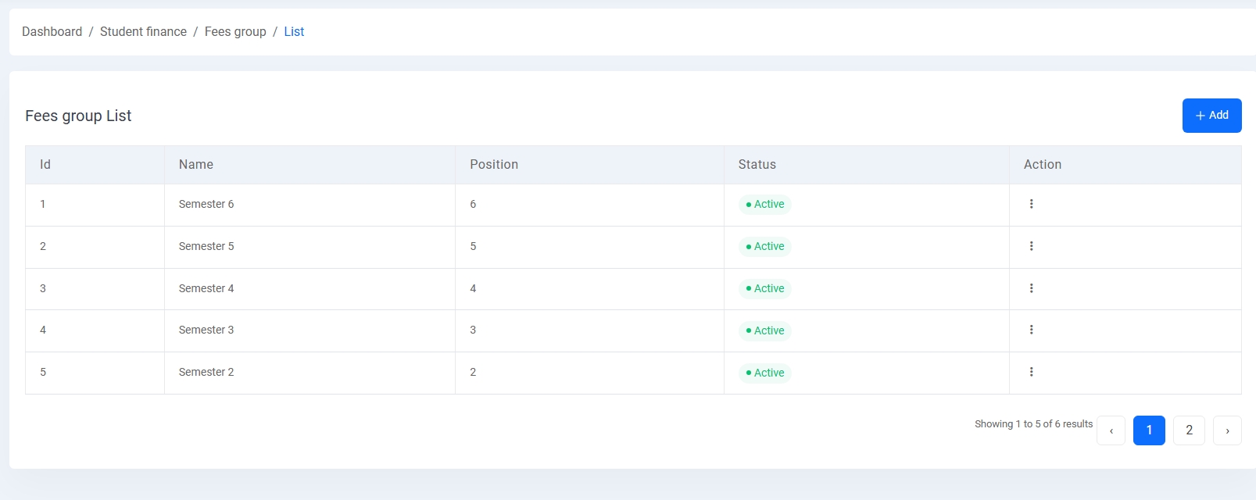Open the action menu for Semester 3
This screenshot has height=500, width=1256.
click(1032, 330)
